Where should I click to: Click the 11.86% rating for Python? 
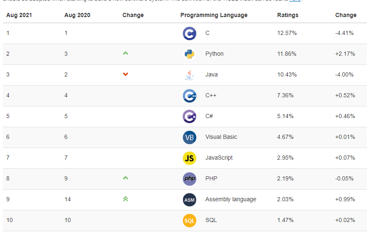click(x=287, y=54)
